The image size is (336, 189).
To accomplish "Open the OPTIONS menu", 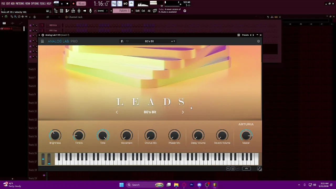I will point(35,4).
